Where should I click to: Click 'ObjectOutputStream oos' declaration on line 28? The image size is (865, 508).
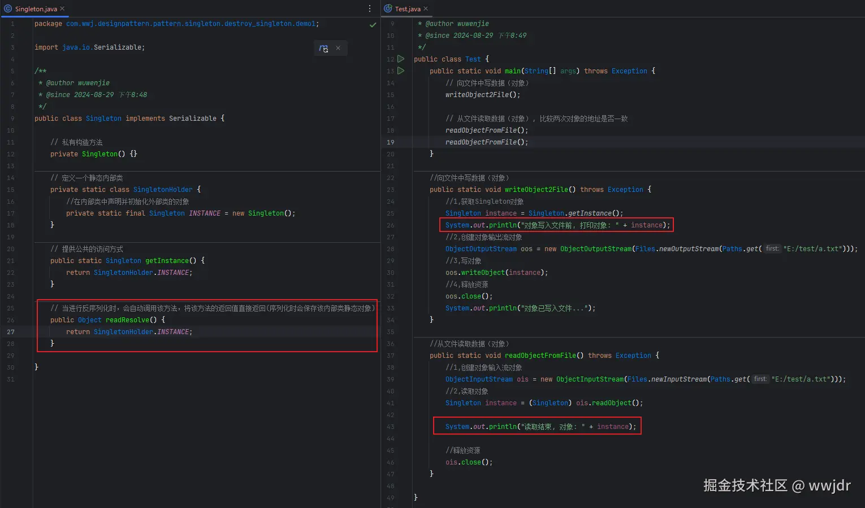pos(489,249)
